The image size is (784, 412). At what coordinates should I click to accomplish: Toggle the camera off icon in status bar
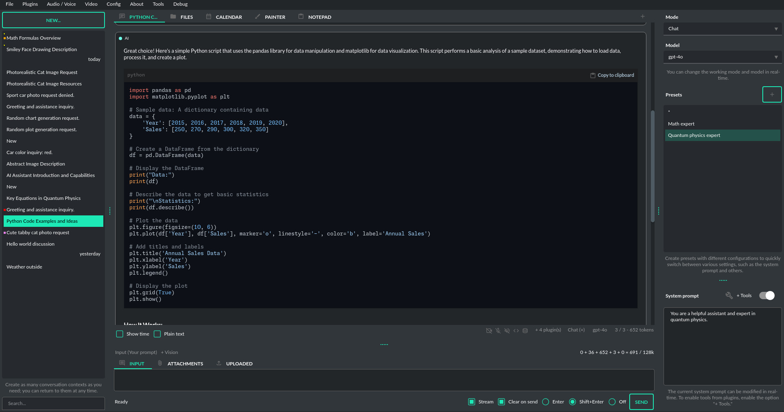click(x=489, y=330)
